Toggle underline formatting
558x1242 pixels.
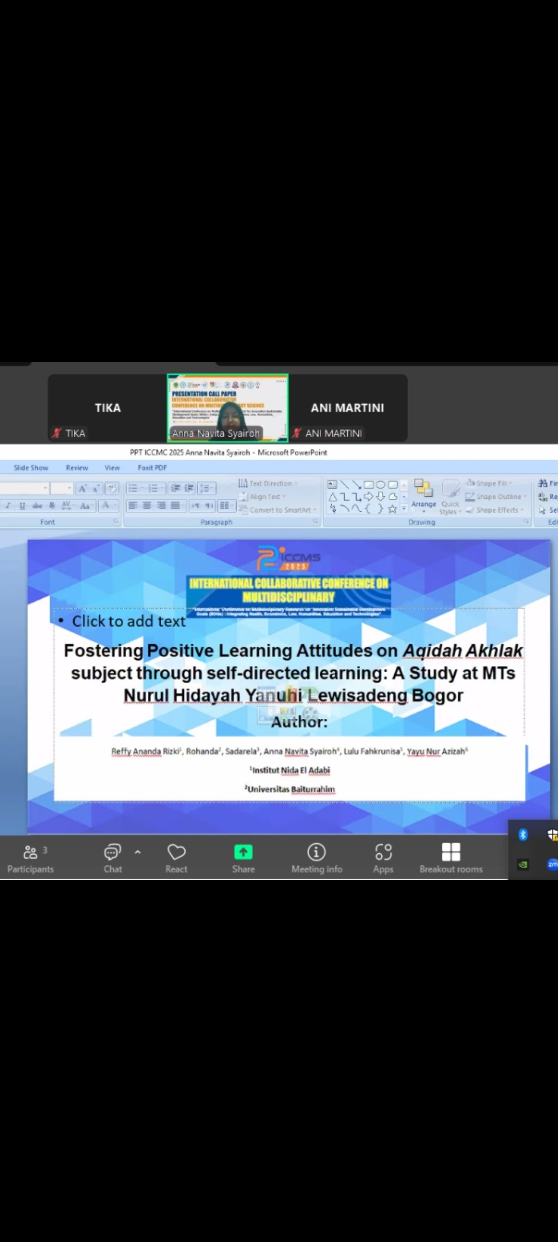tap(22, 506)
